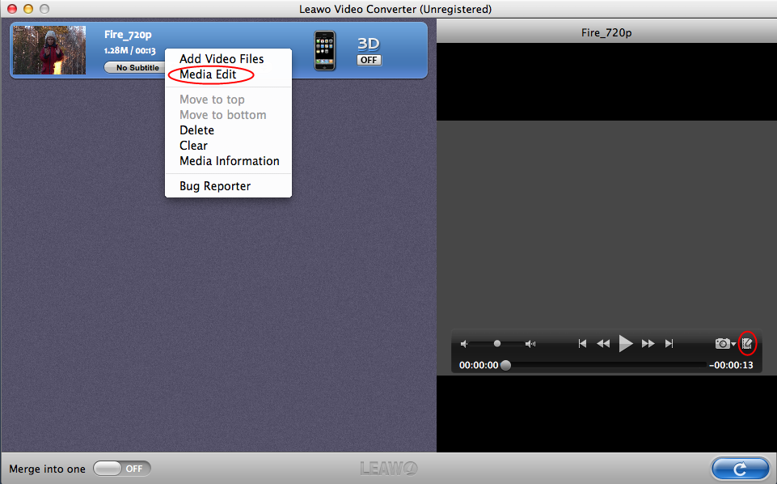Viewport: 777px width, 484px height.
Task: Minimize the window with yellow button
Action: click(x=28, y=9)
